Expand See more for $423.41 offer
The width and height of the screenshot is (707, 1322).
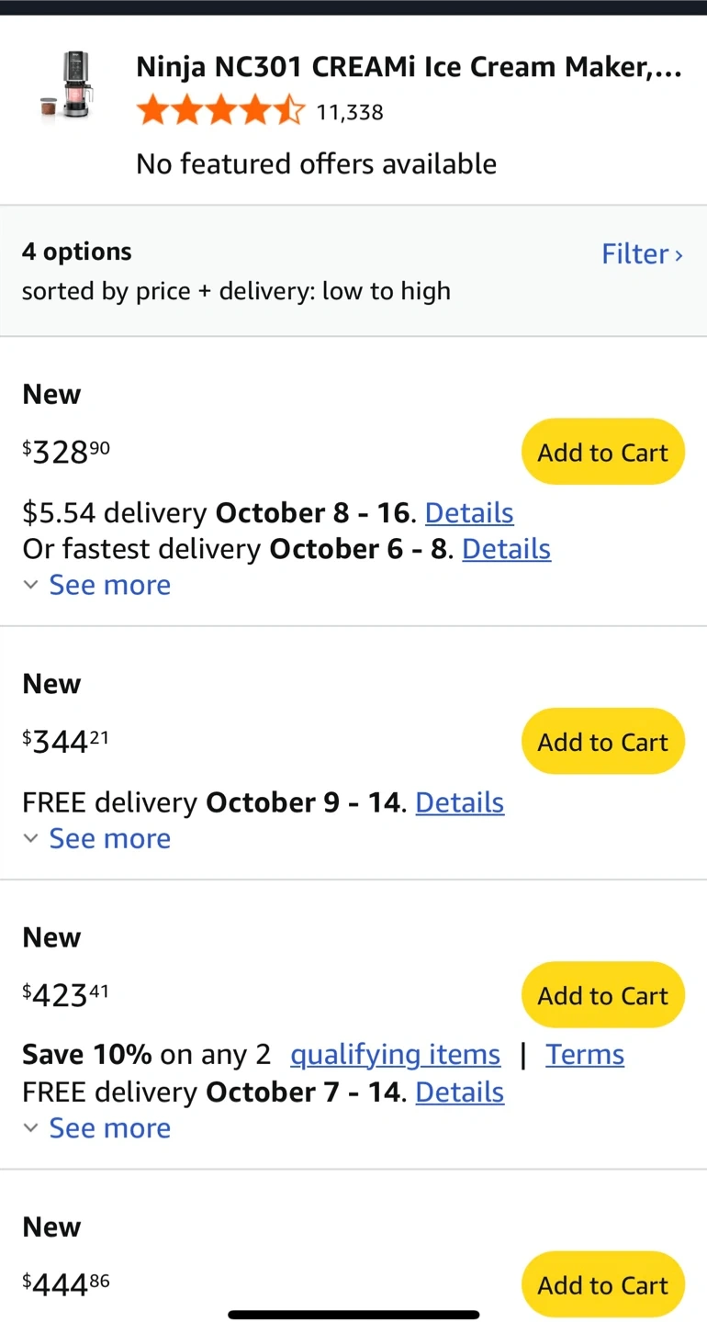[108, 1128]
